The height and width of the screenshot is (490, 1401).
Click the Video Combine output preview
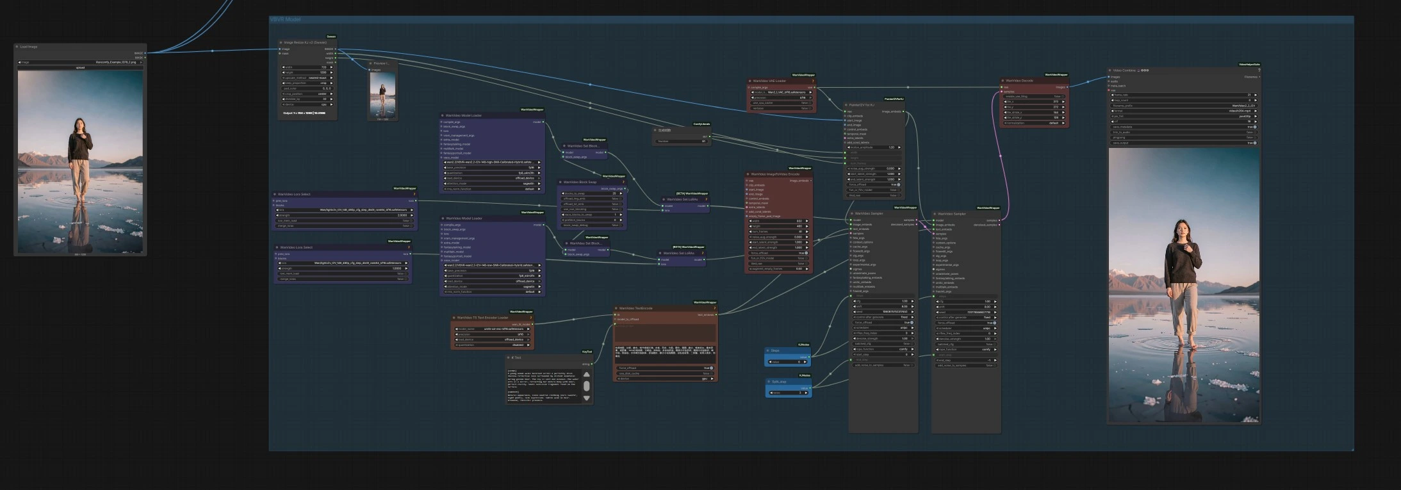pyautogui.click(x=1184, y=285)
